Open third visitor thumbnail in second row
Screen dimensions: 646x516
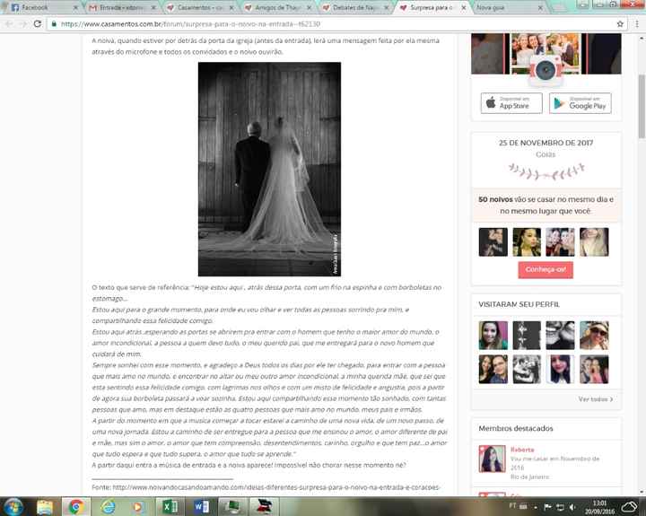click(x=560, y=370)
